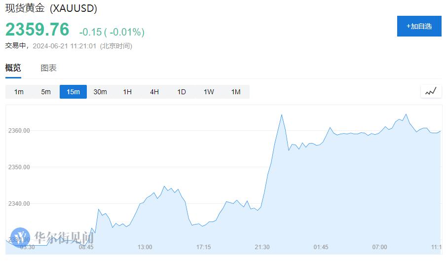Select the active 15m timeframe

[73, 92]
